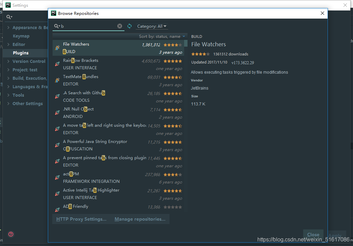Clear the plugin search field

point(120,26)
